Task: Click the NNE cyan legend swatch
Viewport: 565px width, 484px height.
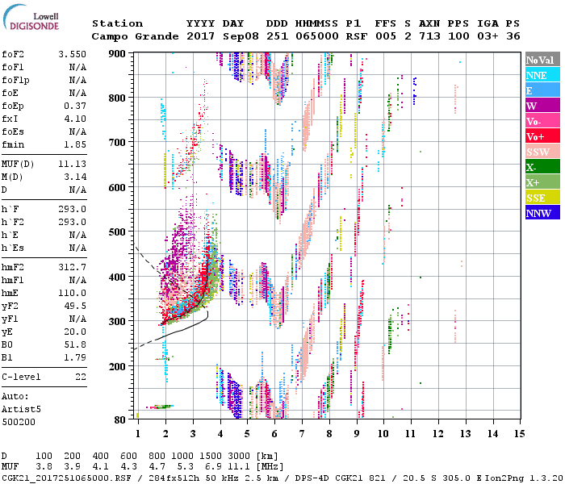Action: tap(542, 75)
